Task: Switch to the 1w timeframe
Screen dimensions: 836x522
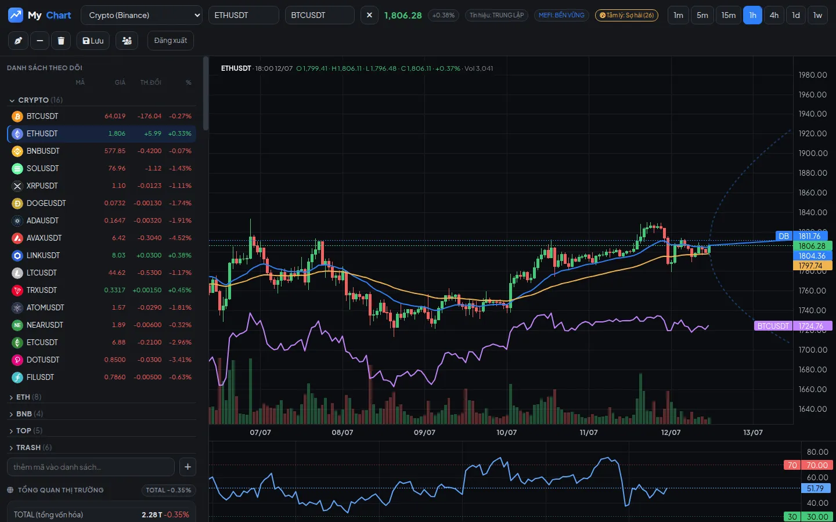Action: 817,15
